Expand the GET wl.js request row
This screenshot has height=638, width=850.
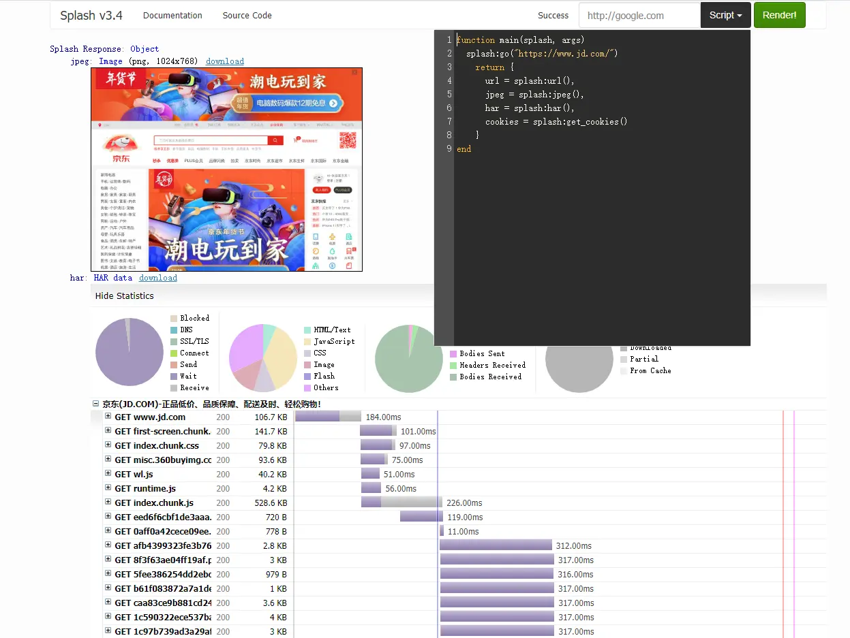[x=108, y=473]
